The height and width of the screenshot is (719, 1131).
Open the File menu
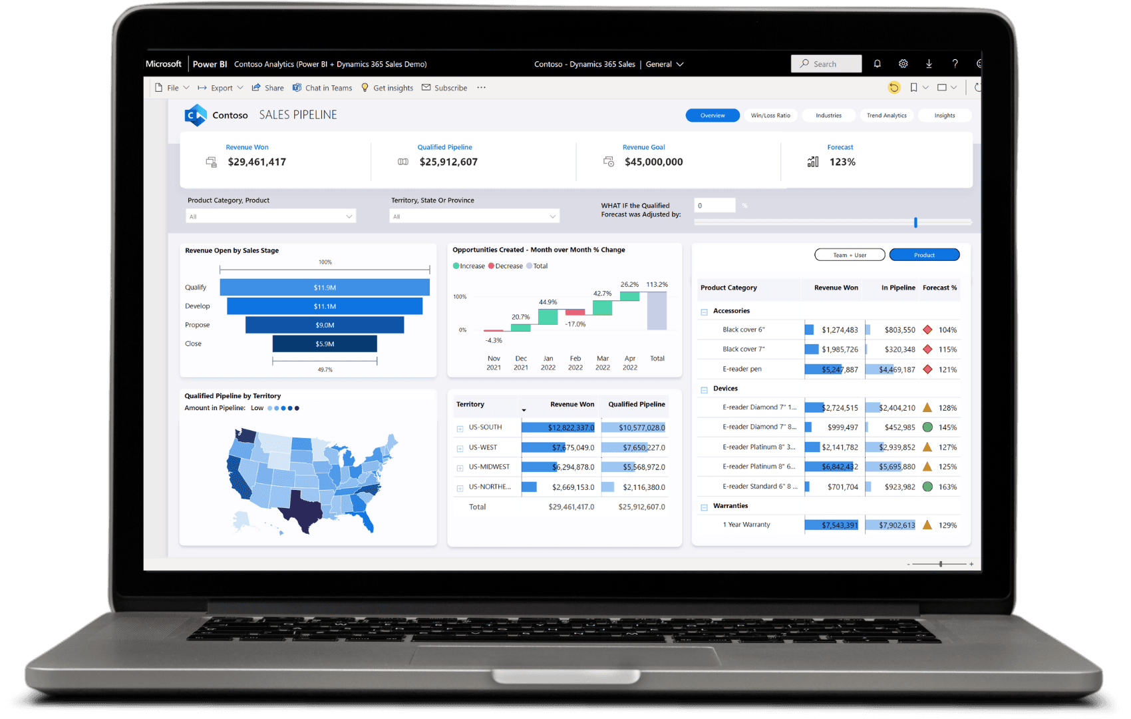point(172,88)
